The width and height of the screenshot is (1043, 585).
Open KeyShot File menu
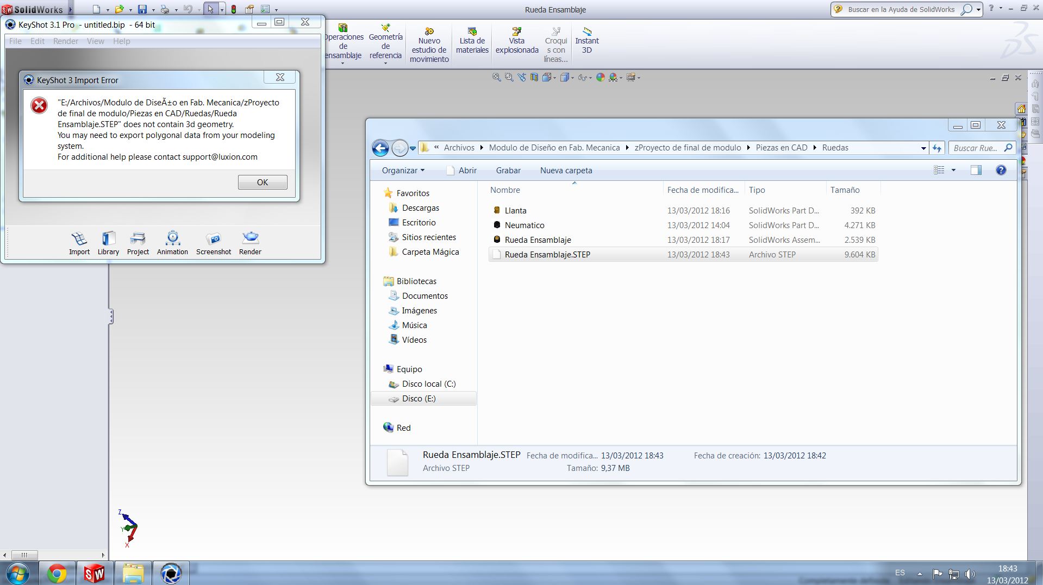coord(15,41)
